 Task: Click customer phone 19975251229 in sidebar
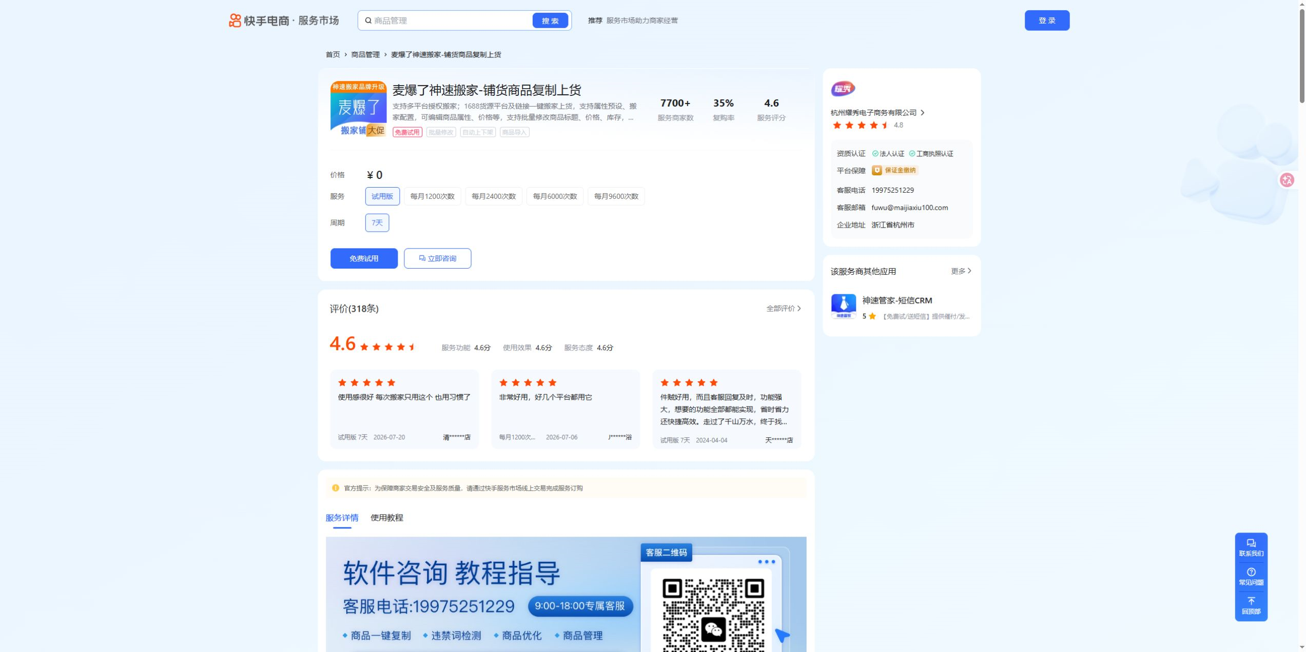(x=892, y=190)
